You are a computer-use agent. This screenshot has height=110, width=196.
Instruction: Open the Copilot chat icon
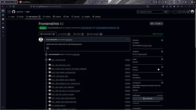(x=166, y=12)
